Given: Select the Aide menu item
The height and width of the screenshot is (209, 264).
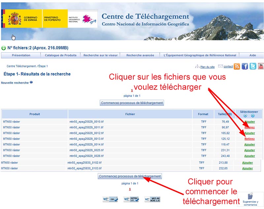Looking at the screenshot, I should tap(252, 55).
